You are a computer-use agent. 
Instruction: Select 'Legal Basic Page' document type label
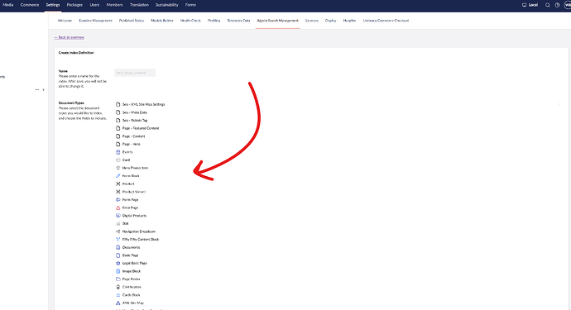pos(135,263)
